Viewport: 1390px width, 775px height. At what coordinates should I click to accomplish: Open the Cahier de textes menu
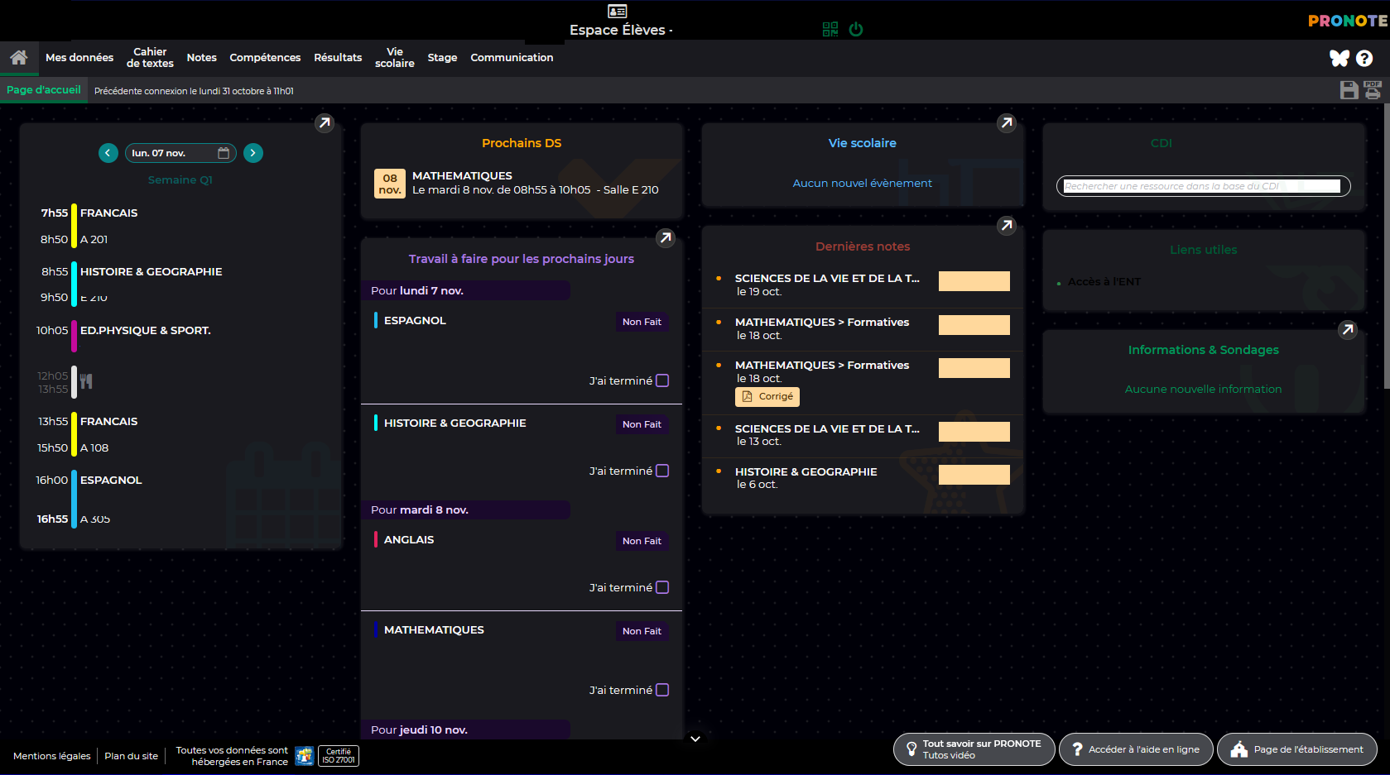[x=150, y=58]
